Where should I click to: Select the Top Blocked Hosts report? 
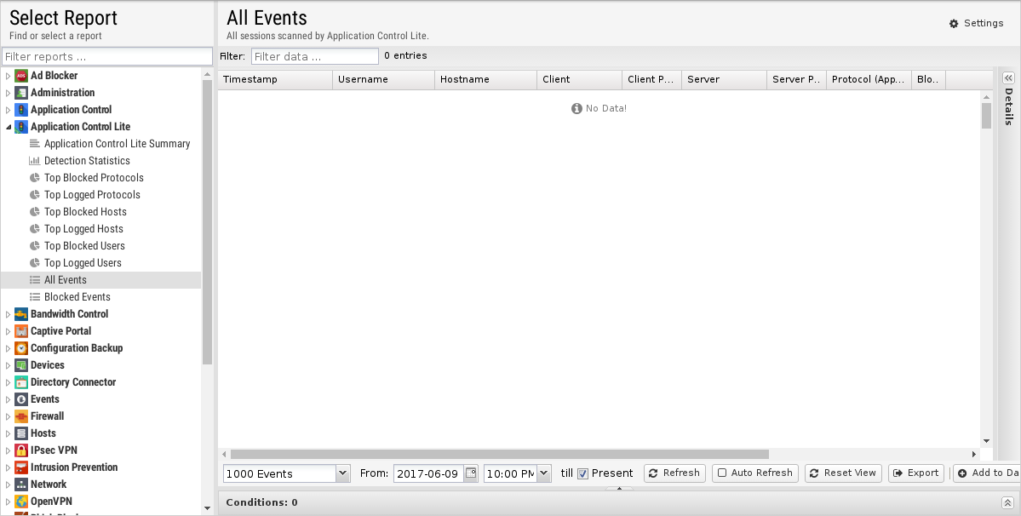point(101,211)
